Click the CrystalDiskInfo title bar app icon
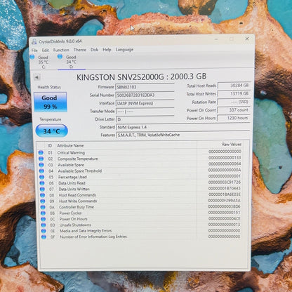This screenshot has height=292, width=292. 34,41
